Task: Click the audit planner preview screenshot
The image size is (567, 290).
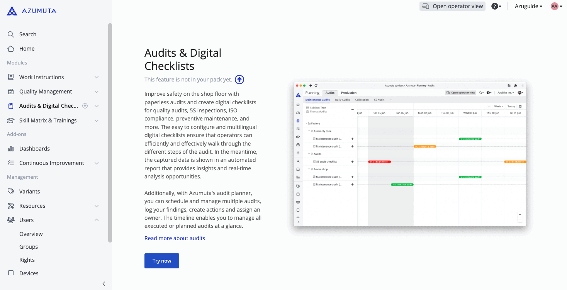Action: coord(410,154)
